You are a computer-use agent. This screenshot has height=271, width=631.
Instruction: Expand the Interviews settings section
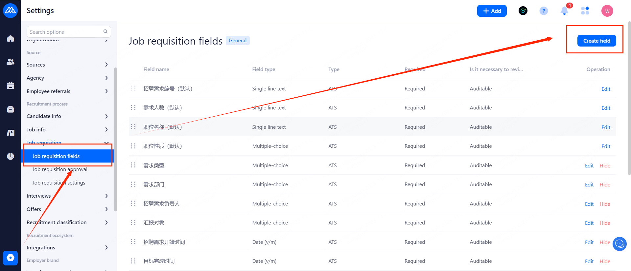67,196
